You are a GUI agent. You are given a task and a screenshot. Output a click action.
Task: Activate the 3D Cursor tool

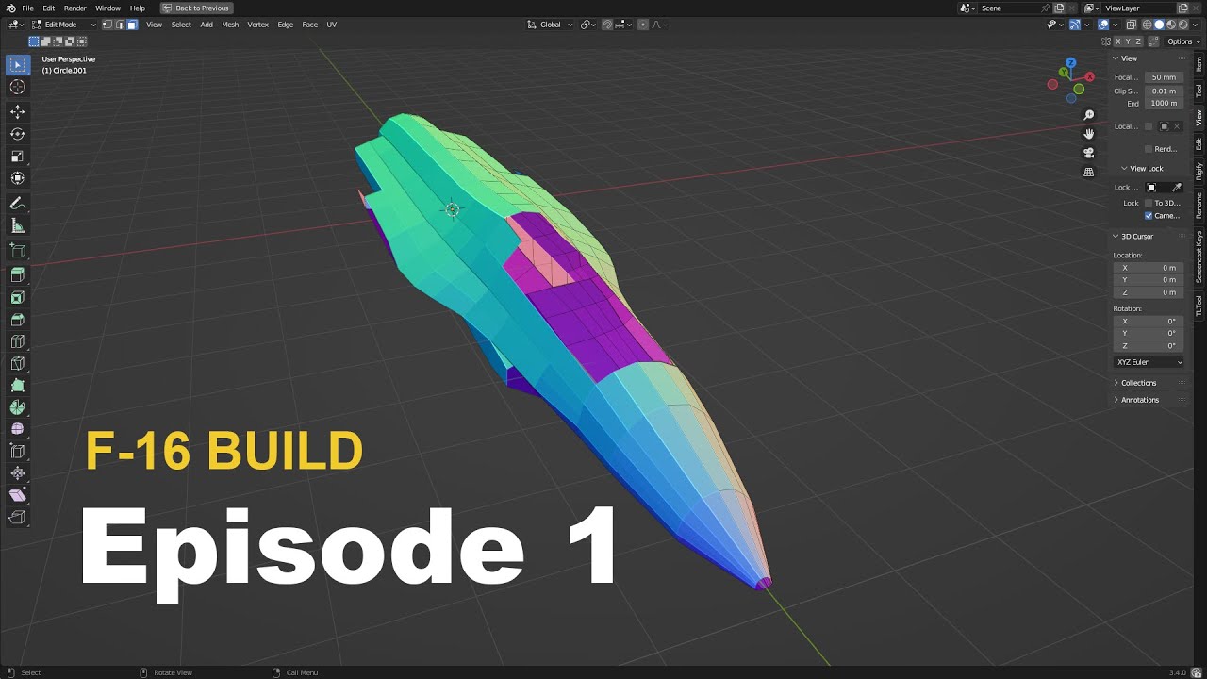[17, 87]
